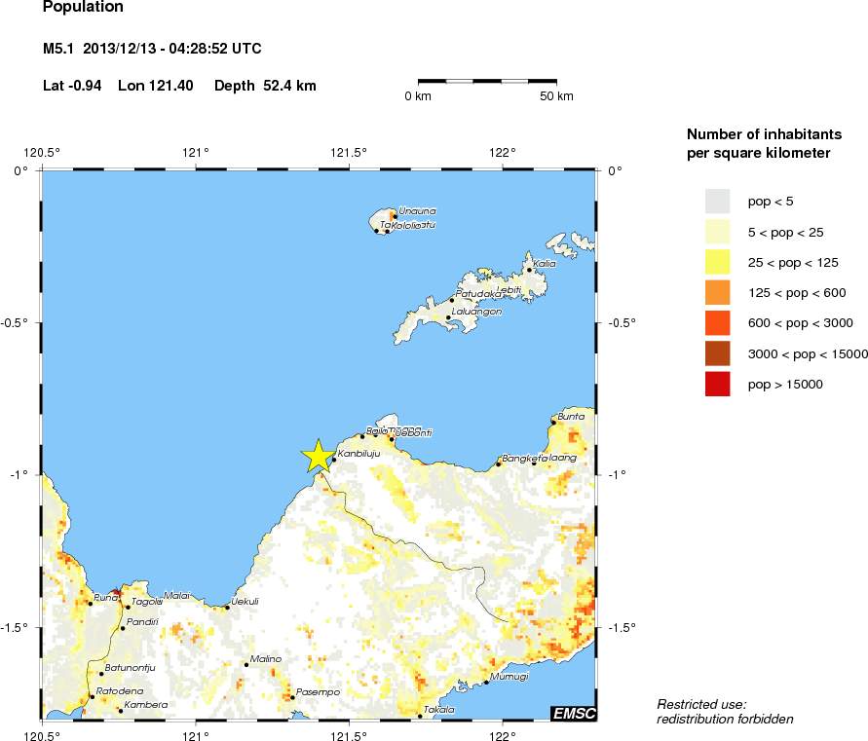The width and height of the screenshot is (868, 741).
Task: Click the 'Malino' town label
Action: [x=266, y=659]
